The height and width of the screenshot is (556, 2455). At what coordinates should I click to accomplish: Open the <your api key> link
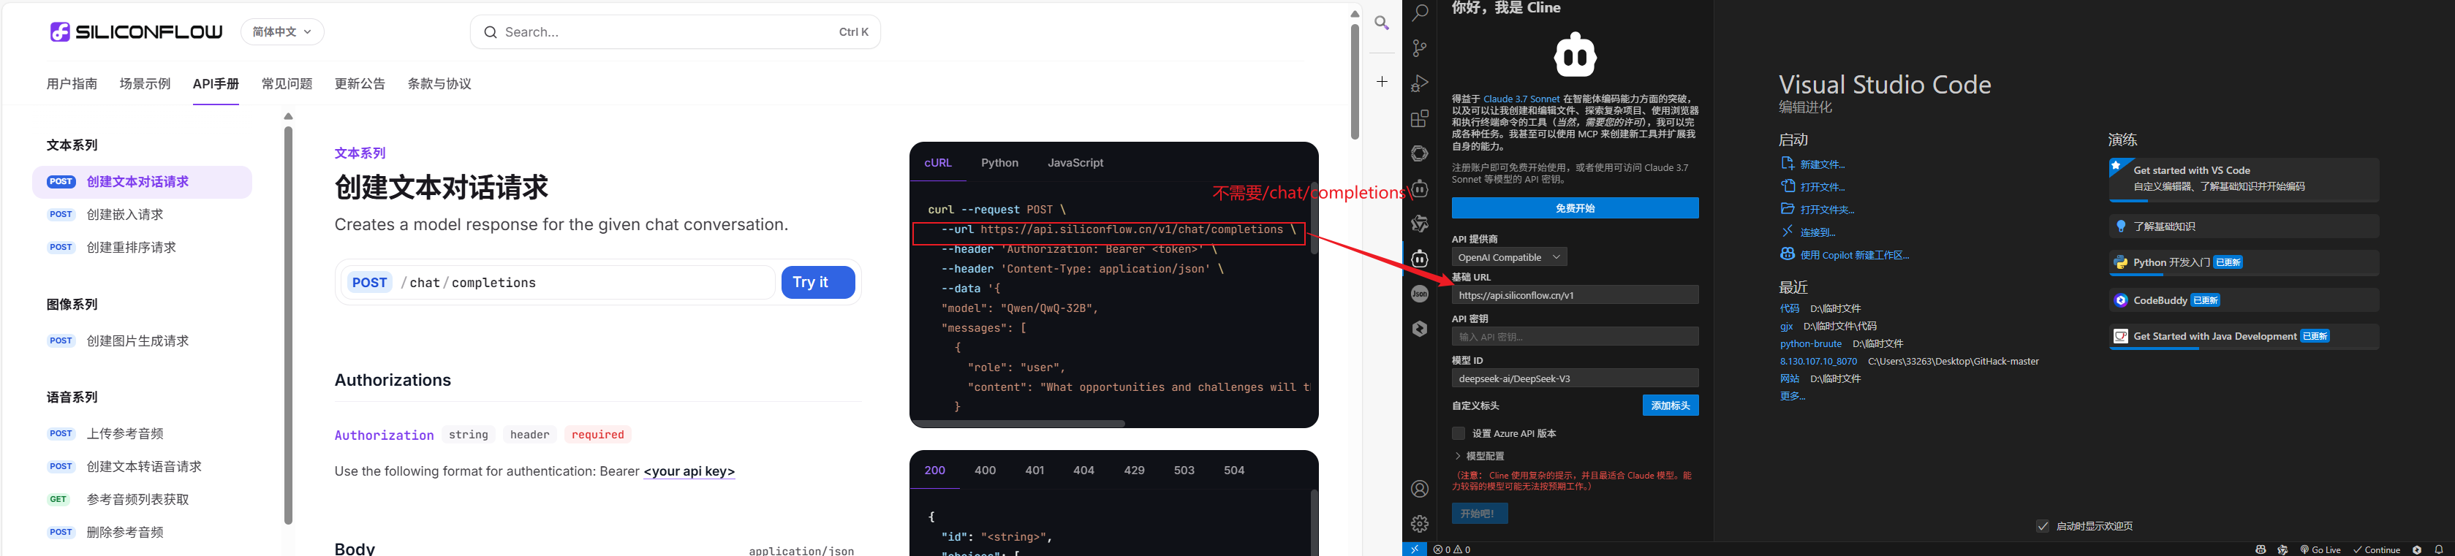coord(689,471)
